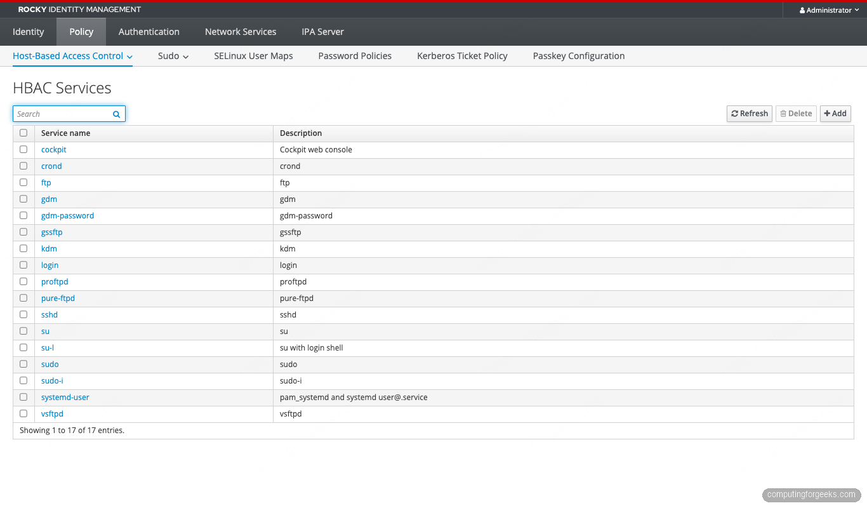Click the user icon beside Administrator
Viewport: 867px width, 508px height.
pyautogui.click(x=802, y=10)
